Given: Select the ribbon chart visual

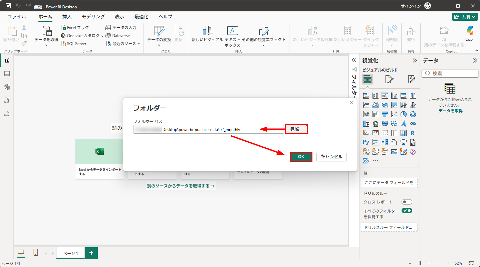Looking at the screenshot, I should [366, 114].
